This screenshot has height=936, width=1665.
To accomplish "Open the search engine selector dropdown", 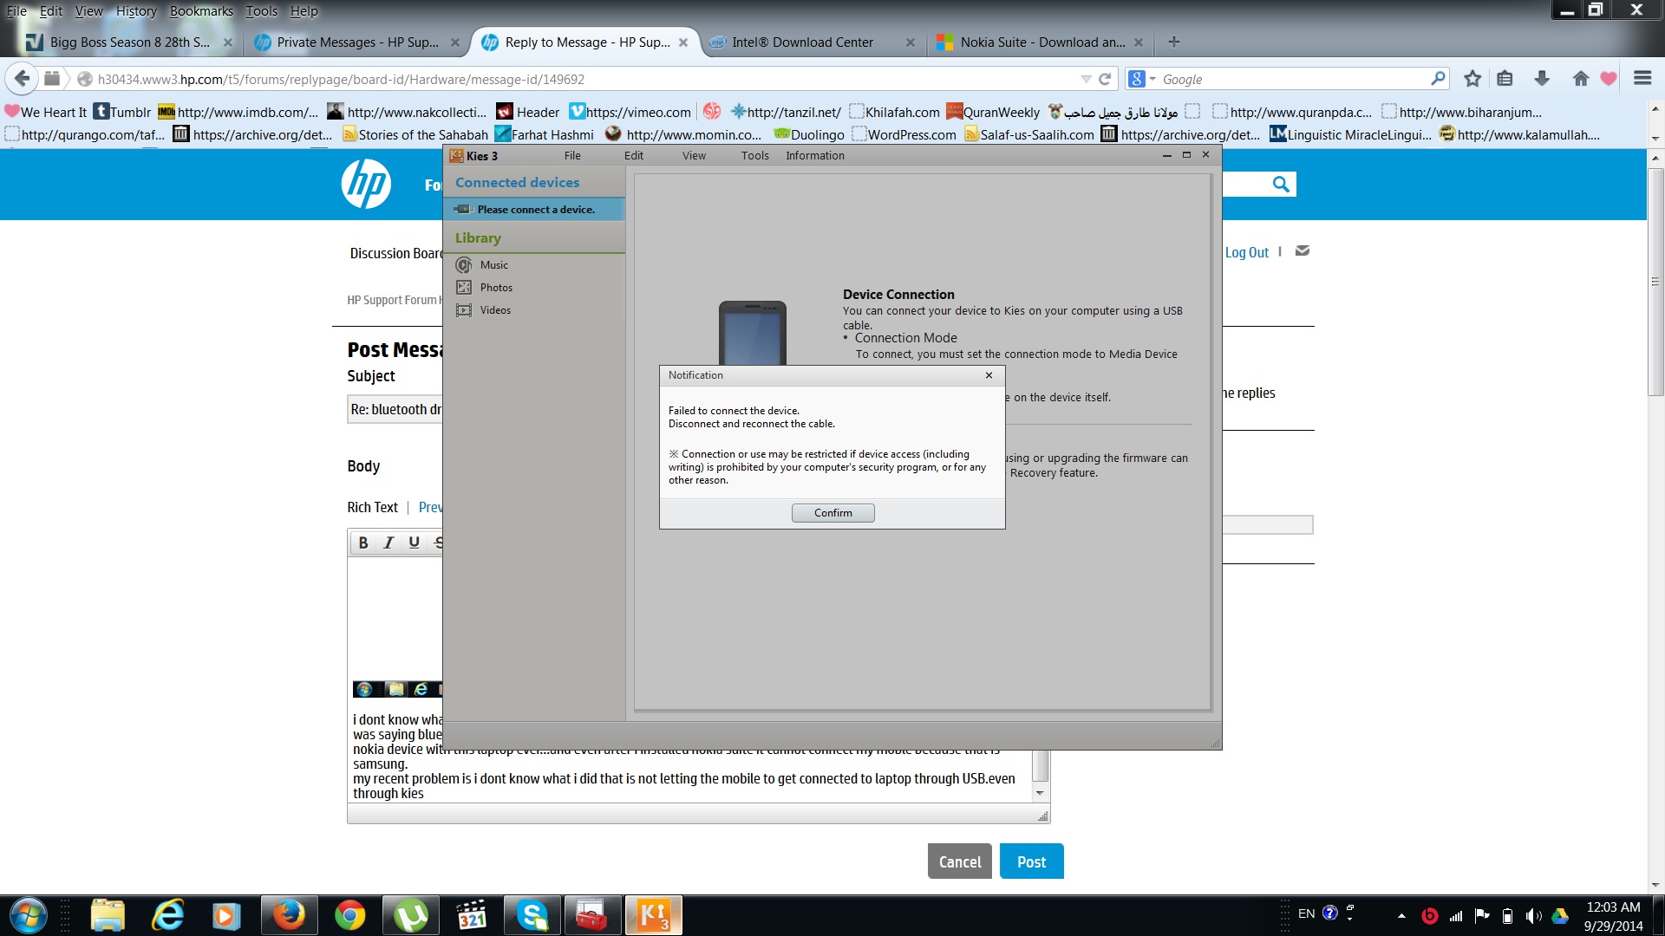I will click(1141, 79).
